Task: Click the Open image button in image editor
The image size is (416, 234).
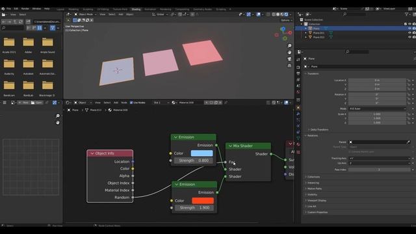Action: click(36, 103)
